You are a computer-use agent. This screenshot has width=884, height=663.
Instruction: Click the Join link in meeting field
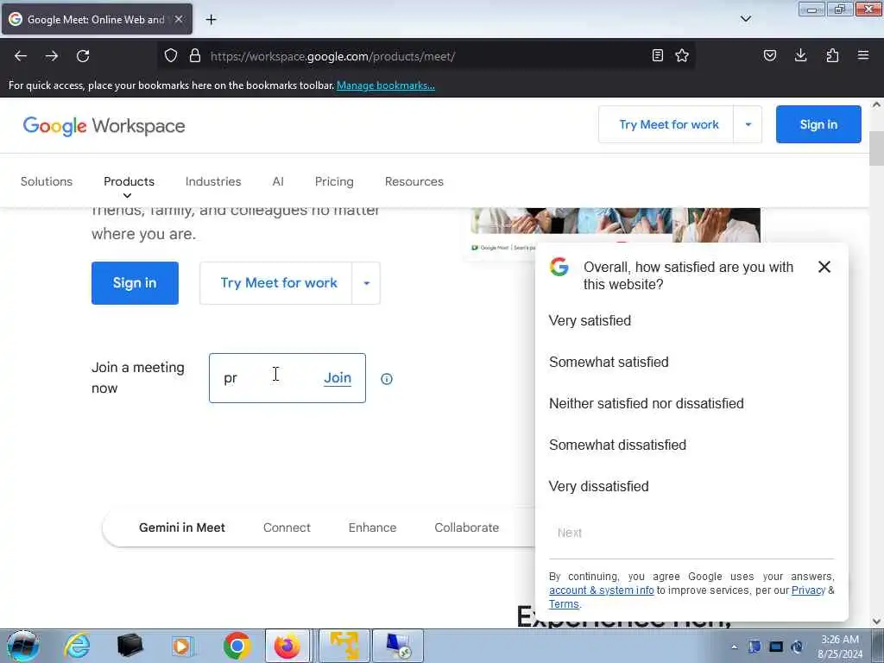(x=338, y=378)
